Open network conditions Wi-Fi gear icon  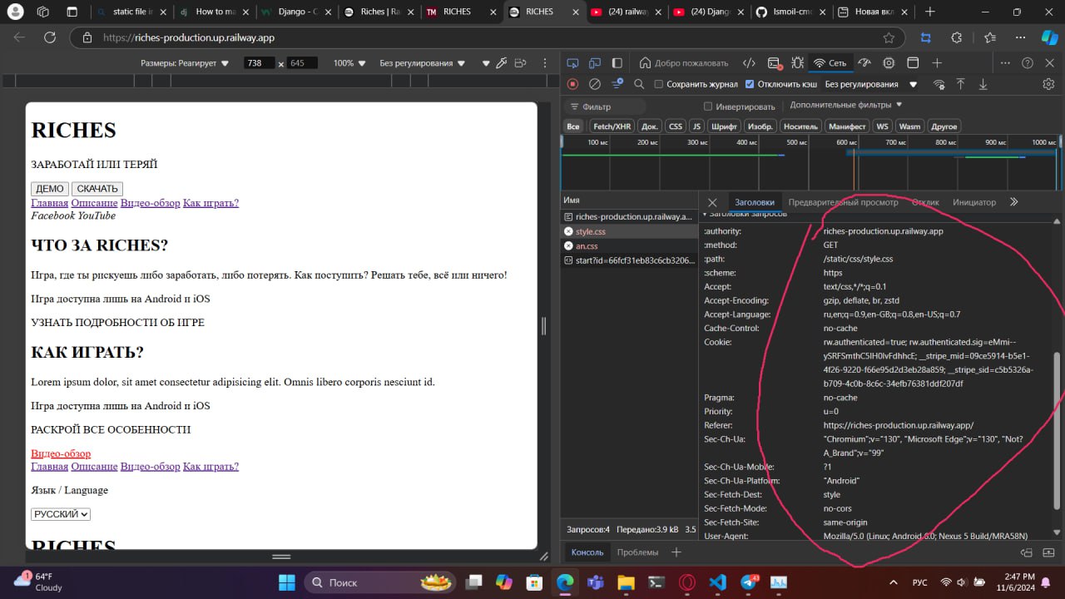click(939, 84)
